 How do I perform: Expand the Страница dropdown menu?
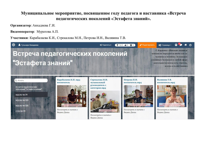click(165, 45)
